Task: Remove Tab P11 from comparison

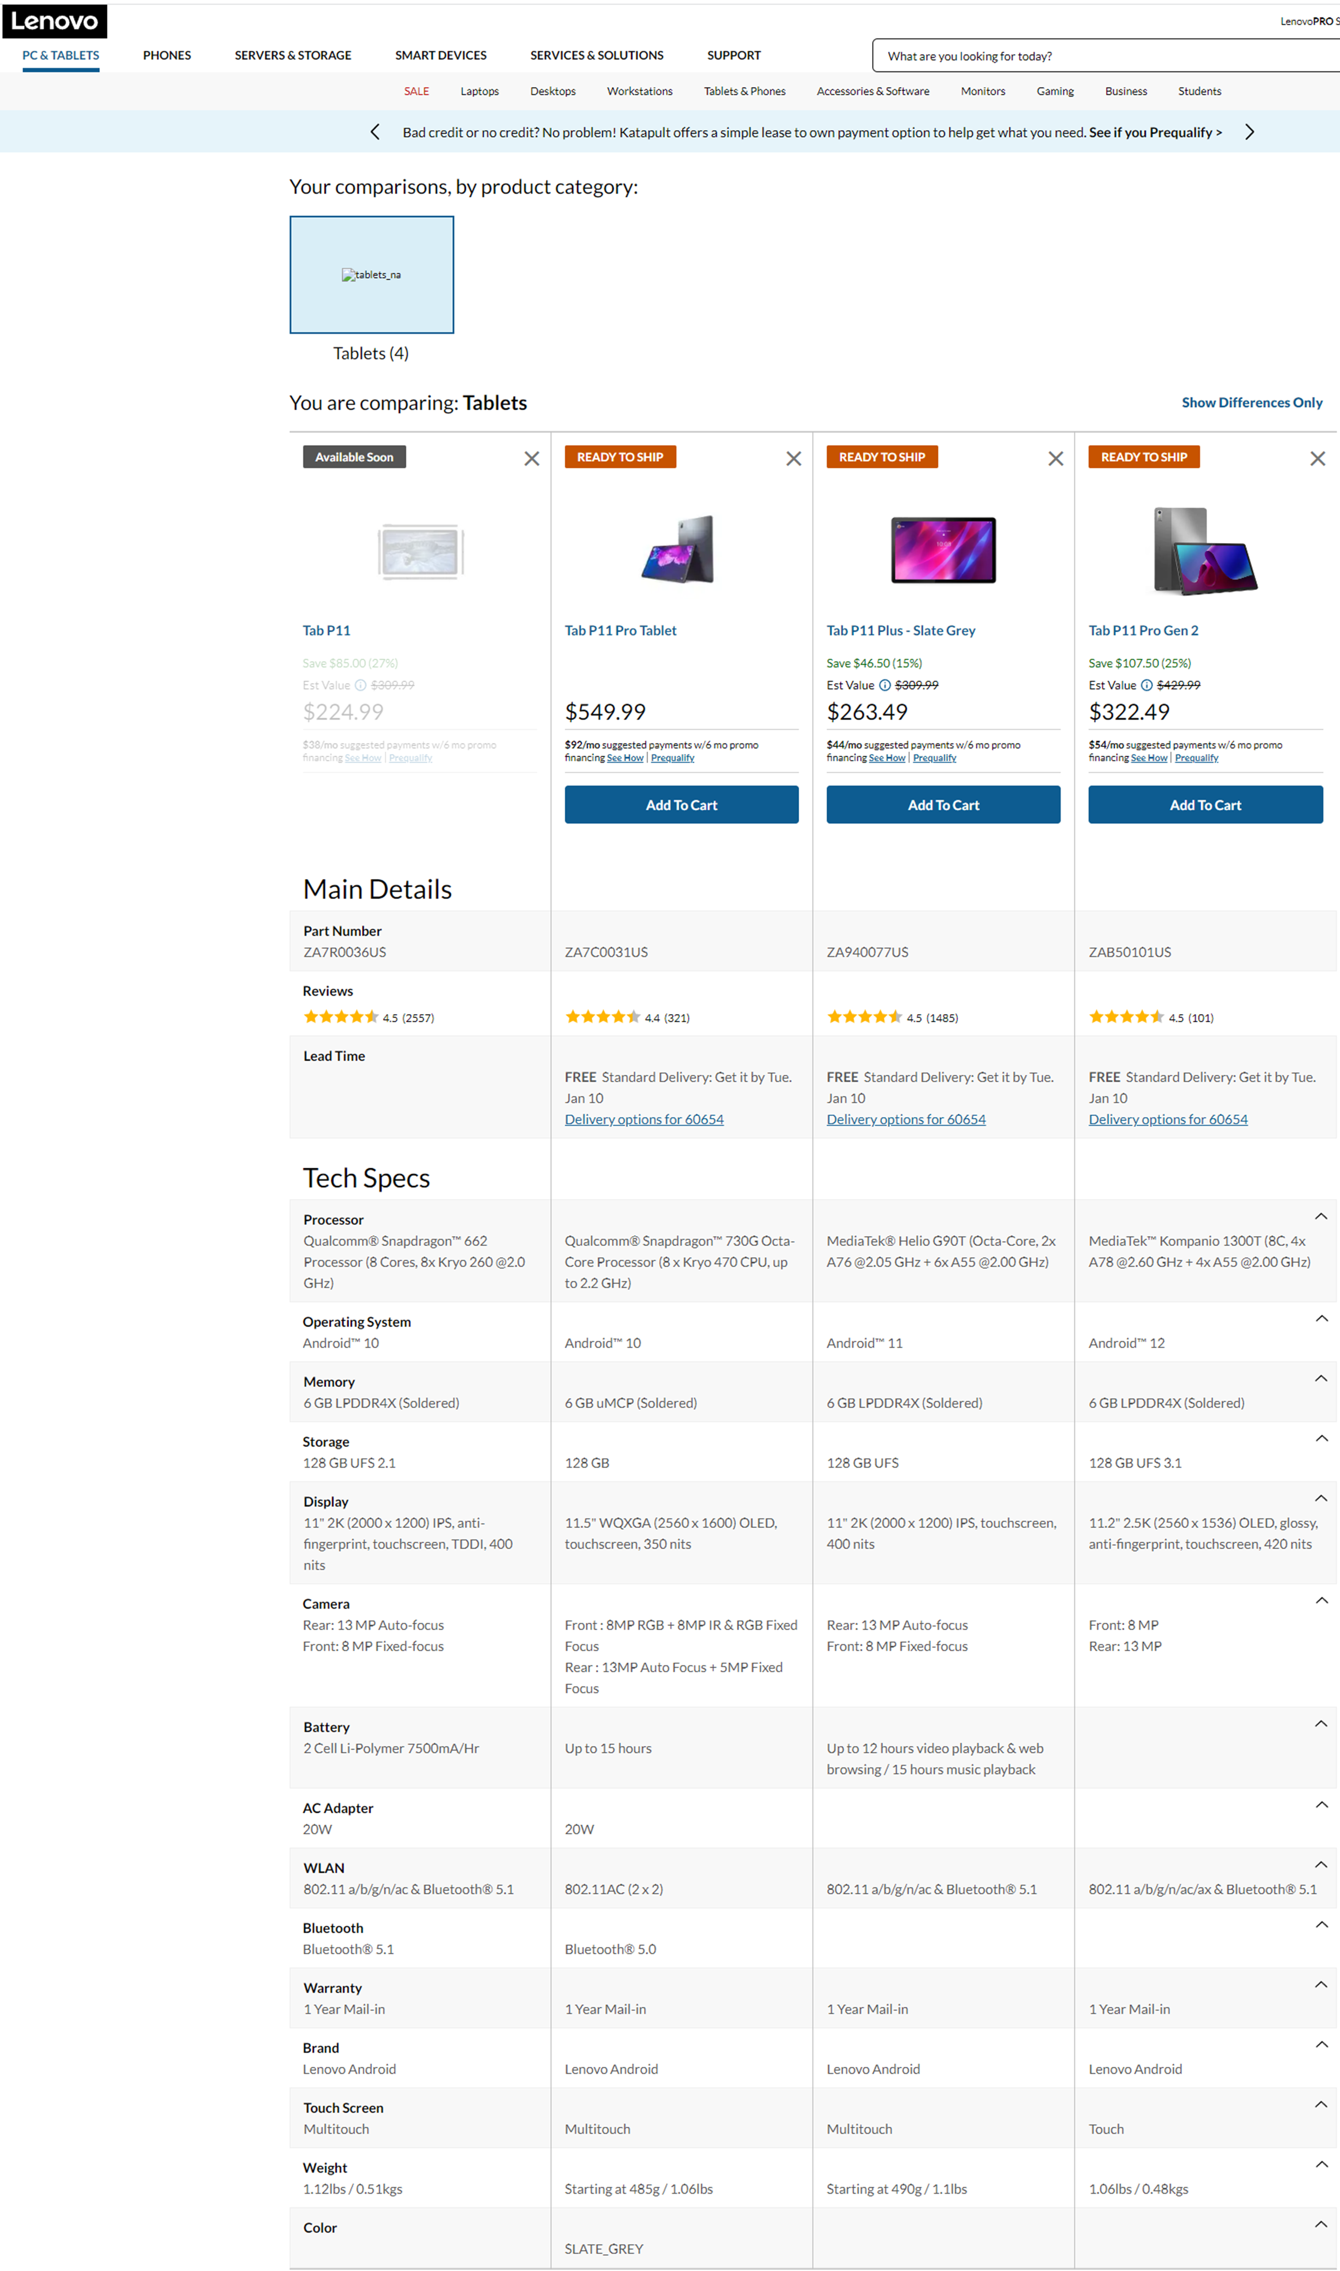Action: [532, 459]
